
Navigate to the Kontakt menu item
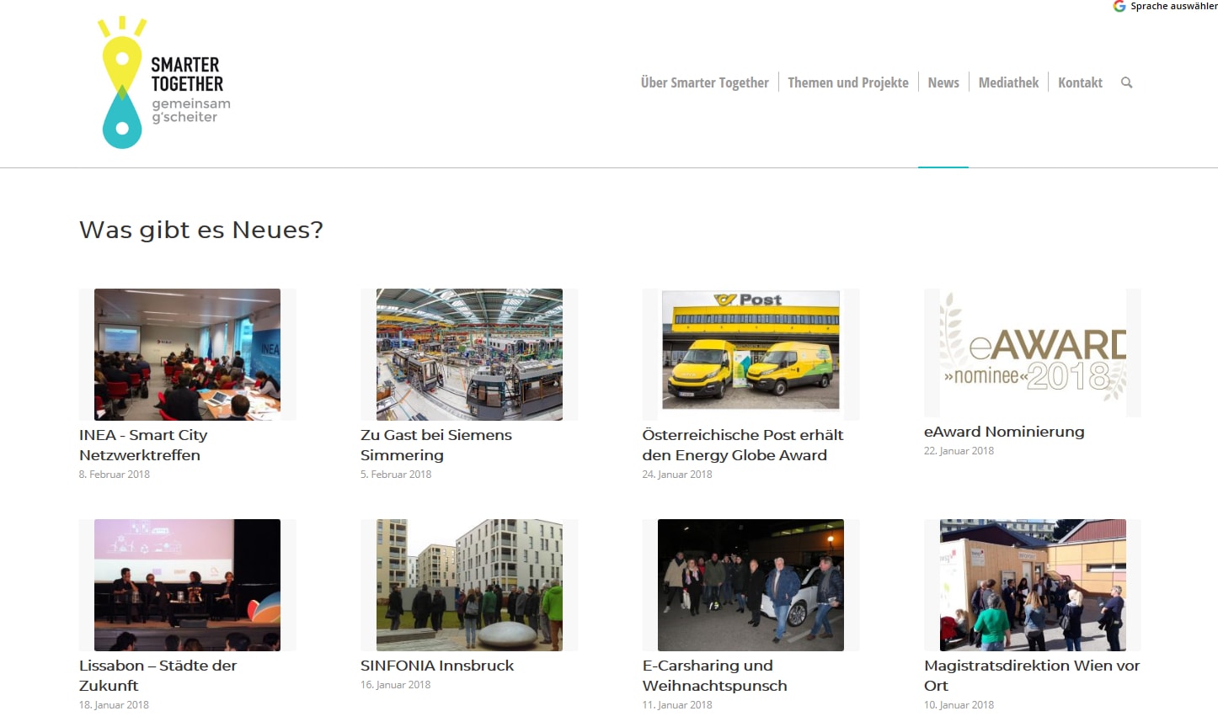1080,82
